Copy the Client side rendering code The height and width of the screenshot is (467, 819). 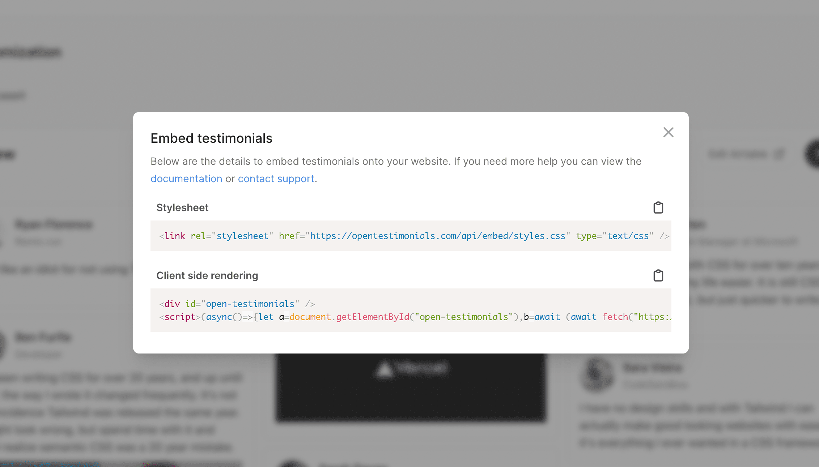pos(658,275)
